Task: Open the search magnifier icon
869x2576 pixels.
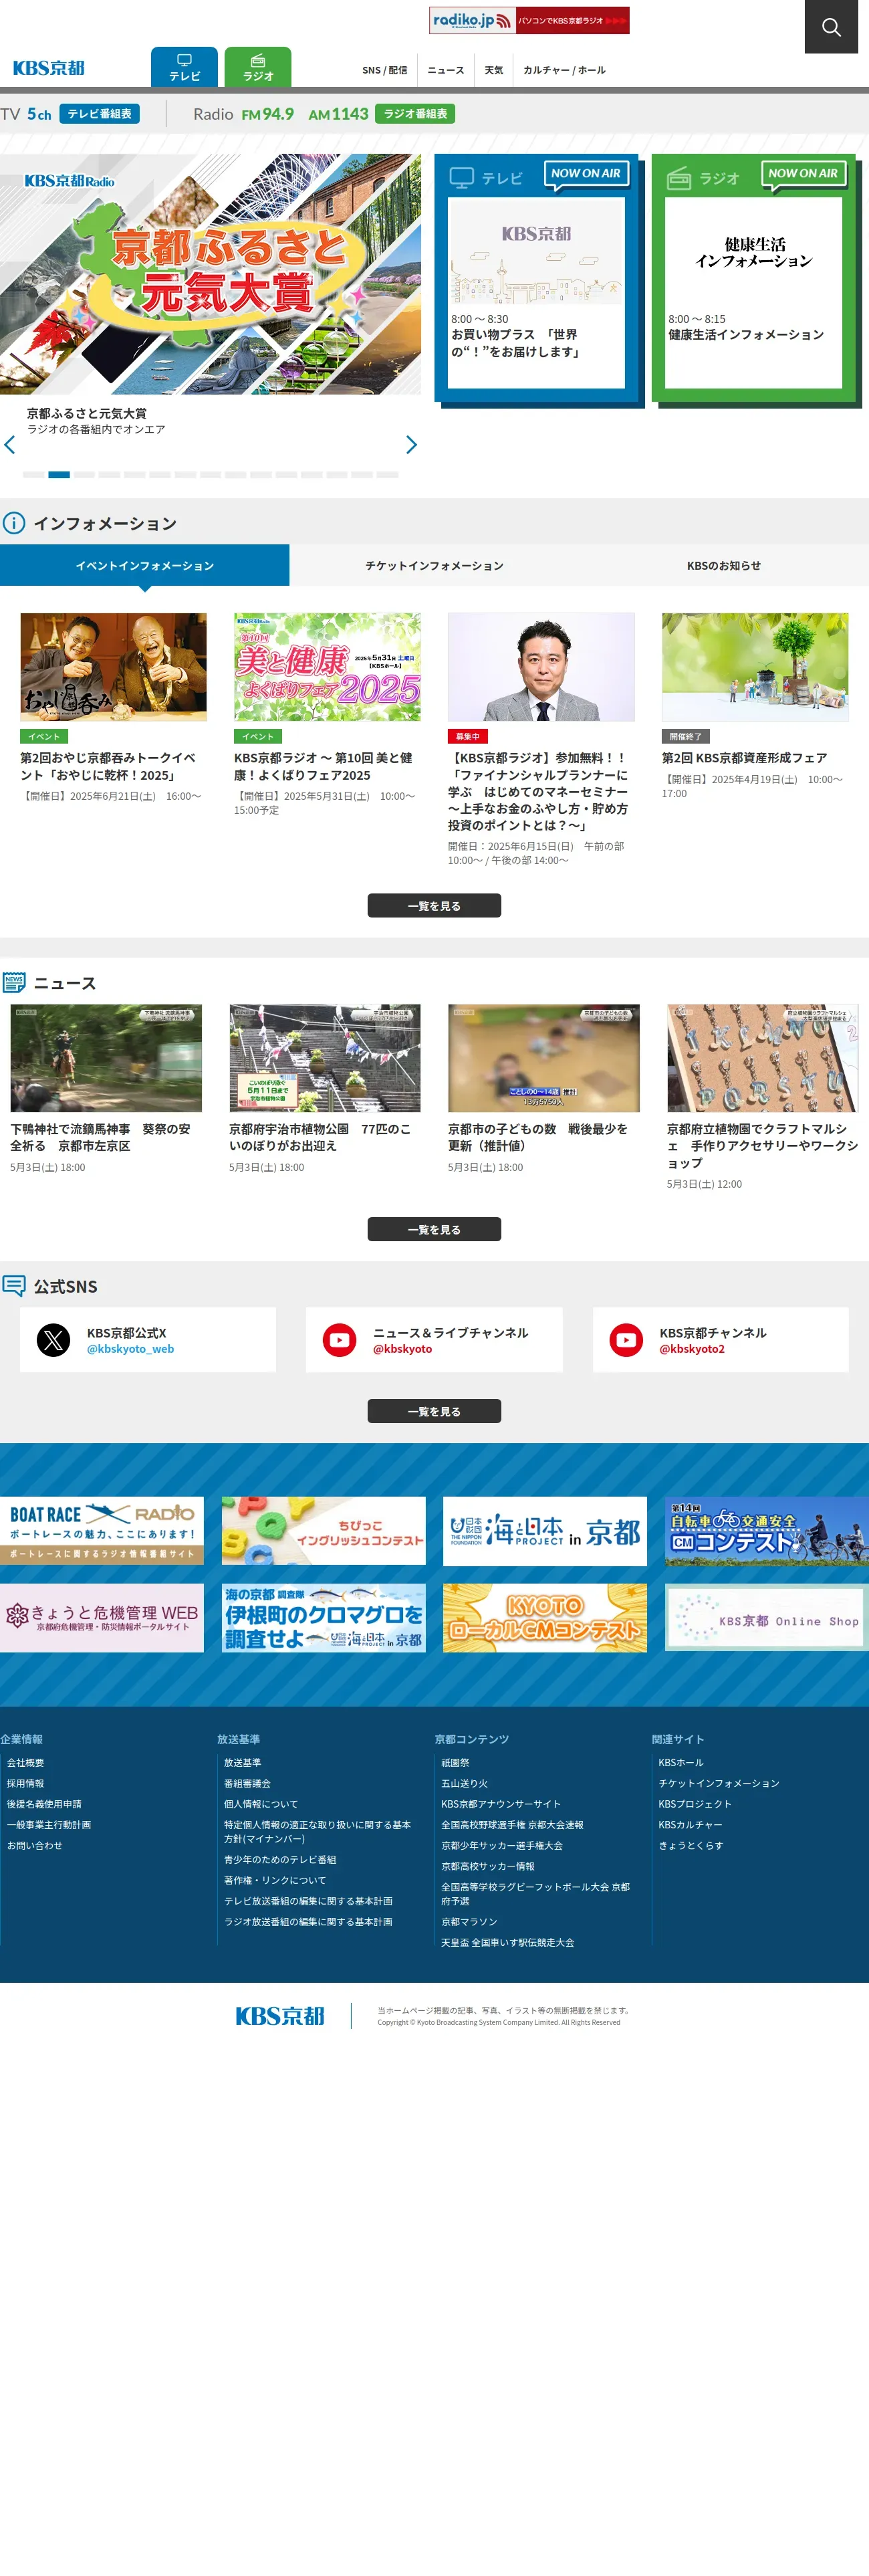Action: click(831, 27)
